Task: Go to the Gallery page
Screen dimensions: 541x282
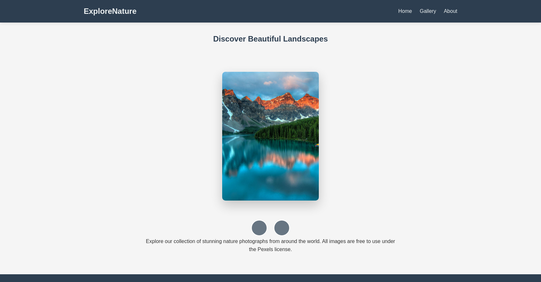Action: (428, 11)
